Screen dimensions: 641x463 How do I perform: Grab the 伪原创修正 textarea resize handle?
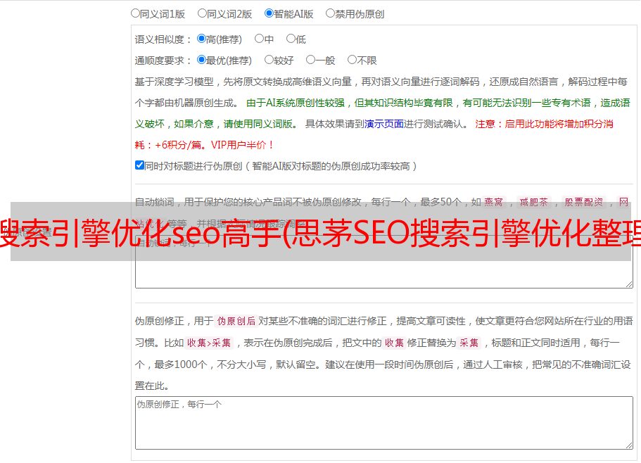point(629,446)
